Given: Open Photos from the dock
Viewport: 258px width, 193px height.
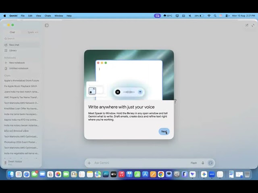Looking at the screenshot, I should [x=58, y=174].
